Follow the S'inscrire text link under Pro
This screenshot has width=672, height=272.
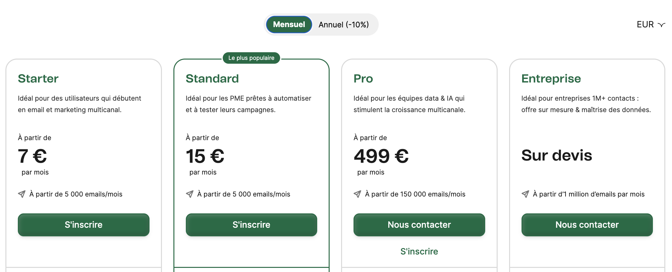coord(419,251)
